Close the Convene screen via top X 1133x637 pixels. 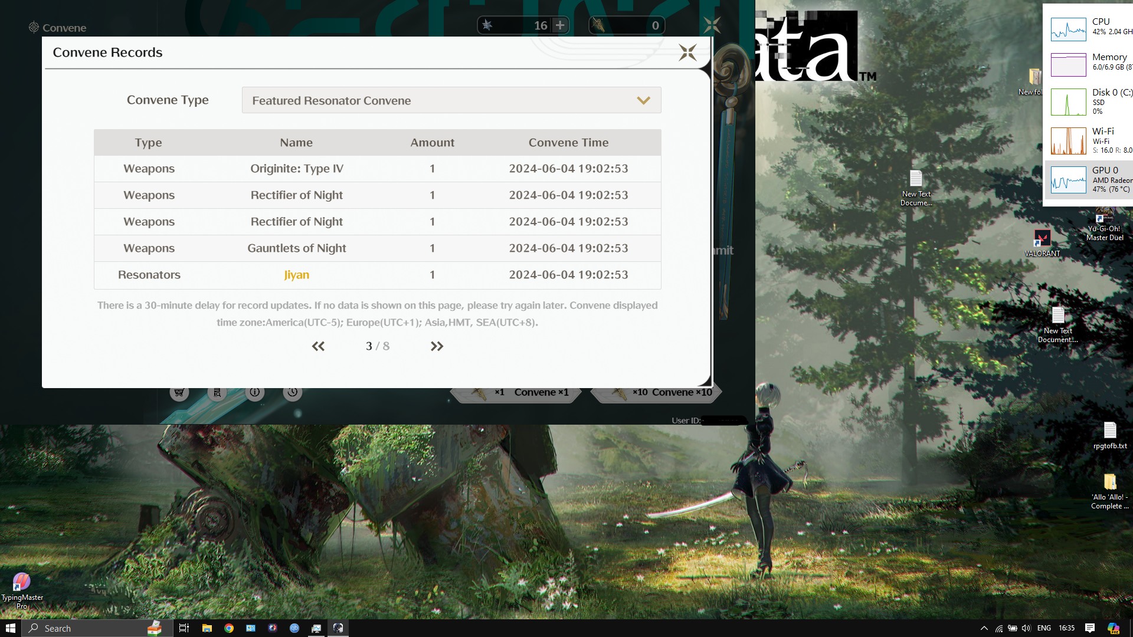712,25
